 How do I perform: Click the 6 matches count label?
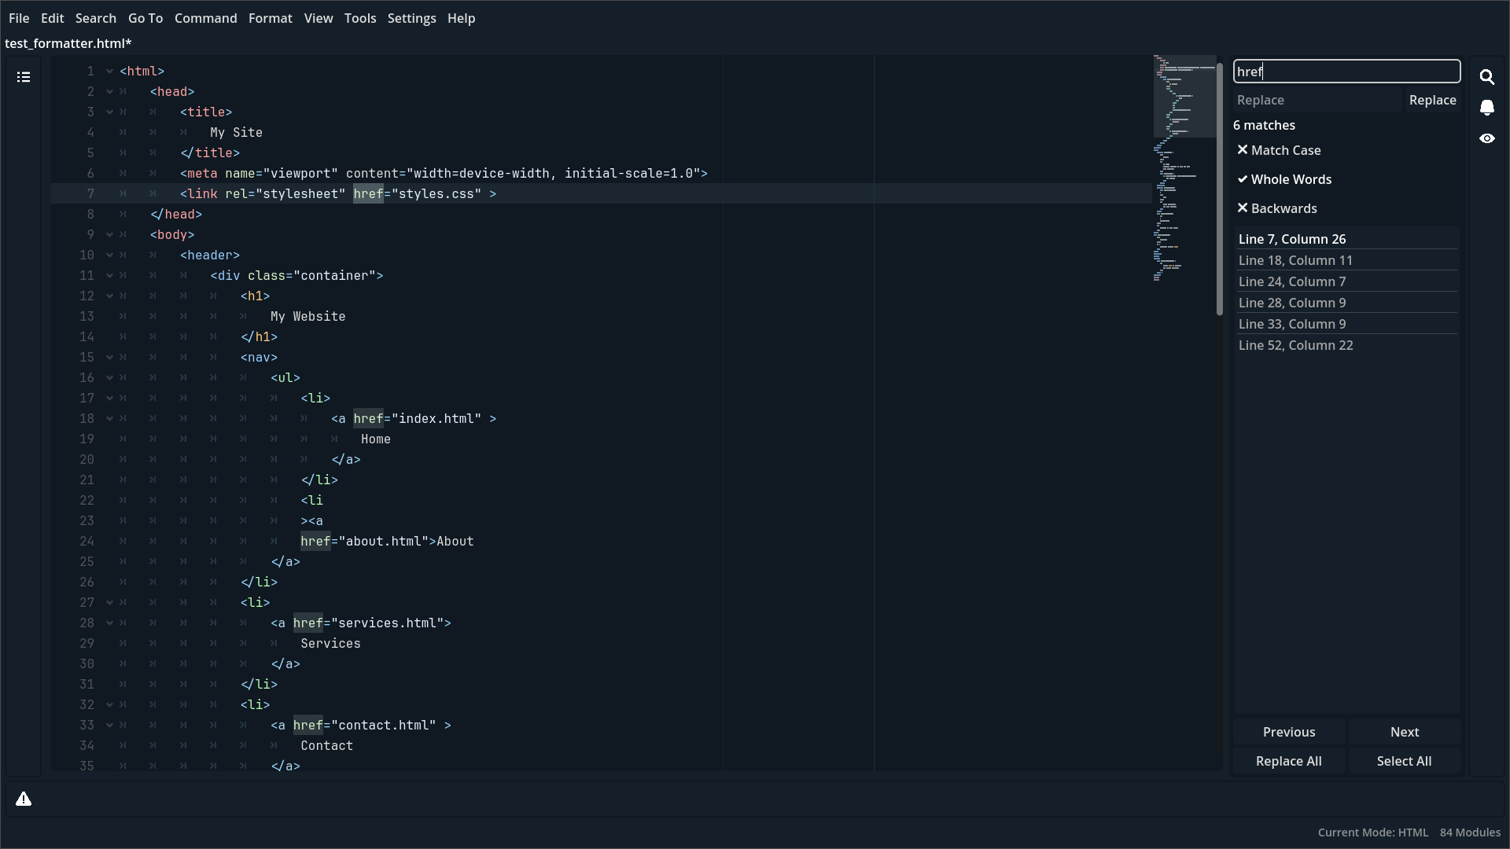click(1264, 125)
